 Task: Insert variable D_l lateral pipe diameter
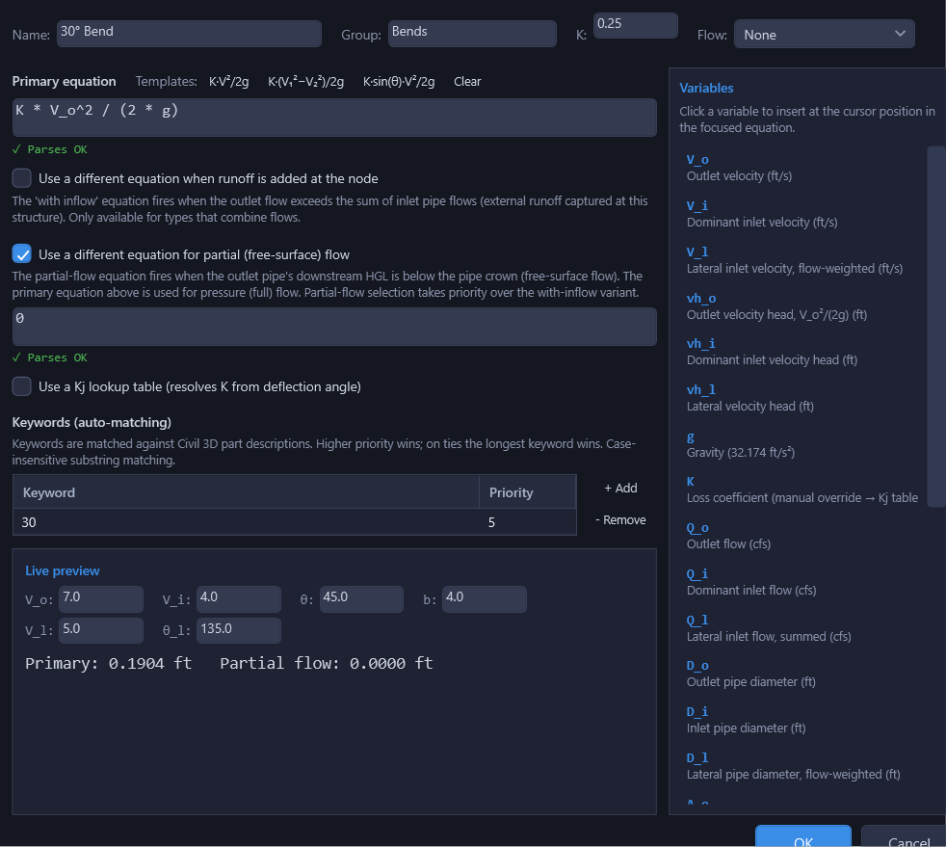tap(697, 757)
